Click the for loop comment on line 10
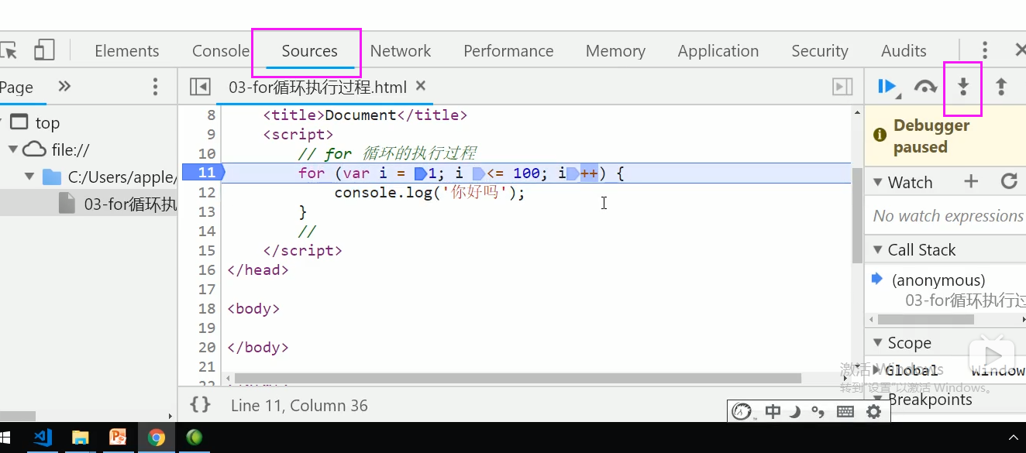1026x453 pixels. tap(387, 153)
